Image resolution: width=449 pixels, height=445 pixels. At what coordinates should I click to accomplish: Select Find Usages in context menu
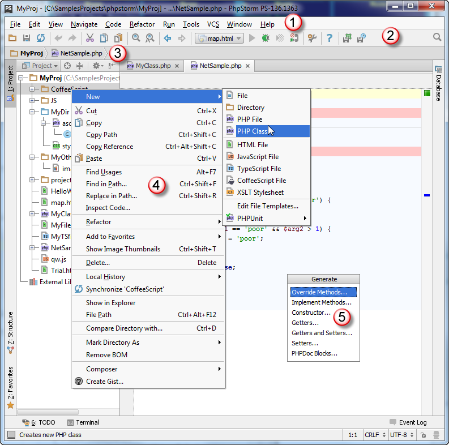pyautogui.click(x=148, y=172)
